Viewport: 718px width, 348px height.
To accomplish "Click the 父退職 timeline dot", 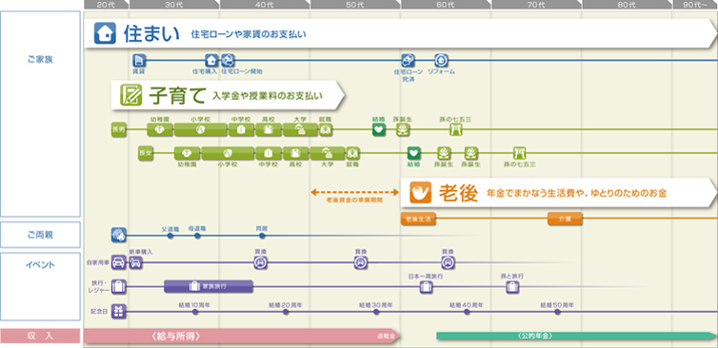I will (x=170, y=236).
